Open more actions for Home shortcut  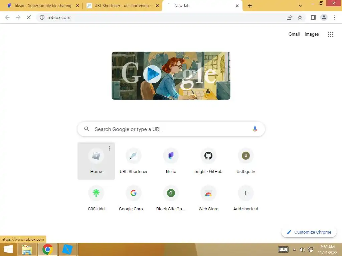point(110,148)
